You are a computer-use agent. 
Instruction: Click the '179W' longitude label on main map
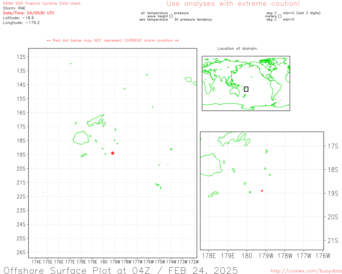(x=115, y=262)
